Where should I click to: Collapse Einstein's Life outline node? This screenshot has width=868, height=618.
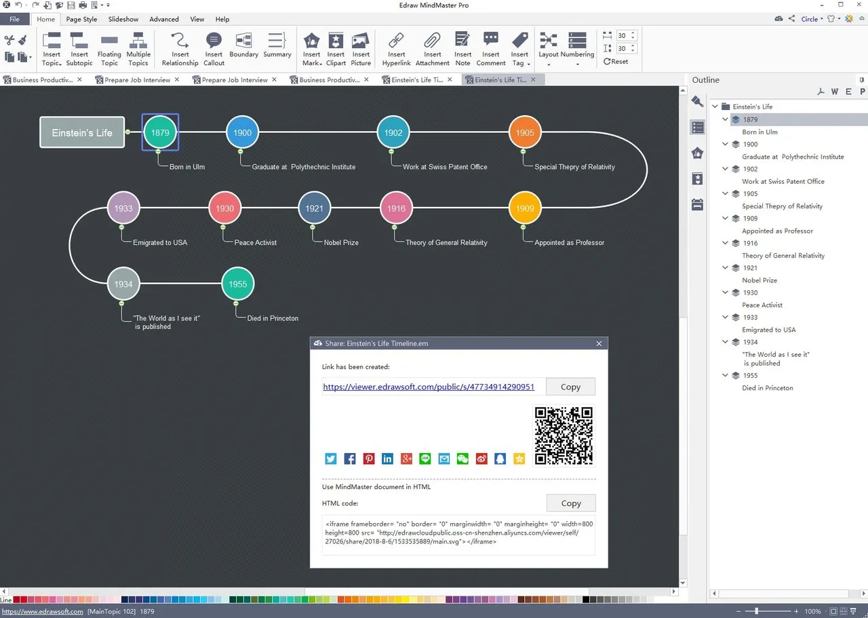[x=715, y=107]
